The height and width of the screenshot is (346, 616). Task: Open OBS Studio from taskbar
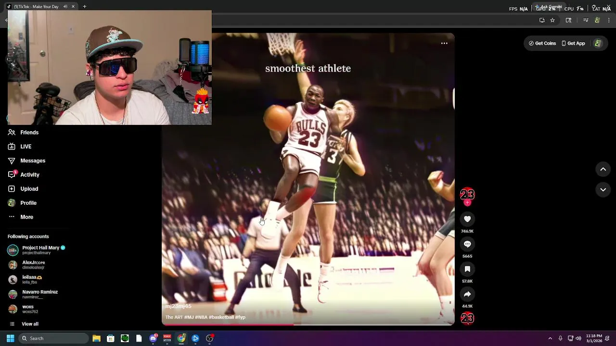[209, 338]
